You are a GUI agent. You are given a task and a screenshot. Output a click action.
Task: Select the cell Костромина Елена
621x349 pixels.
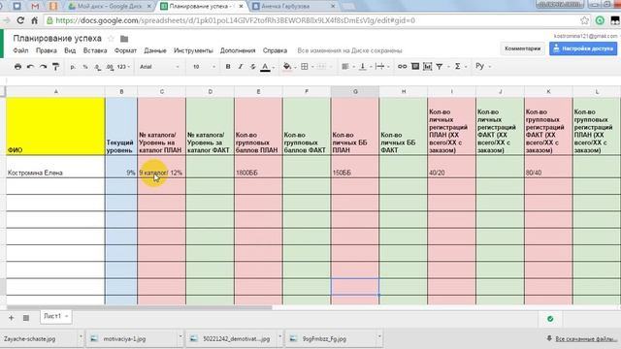tap(55, 167)
